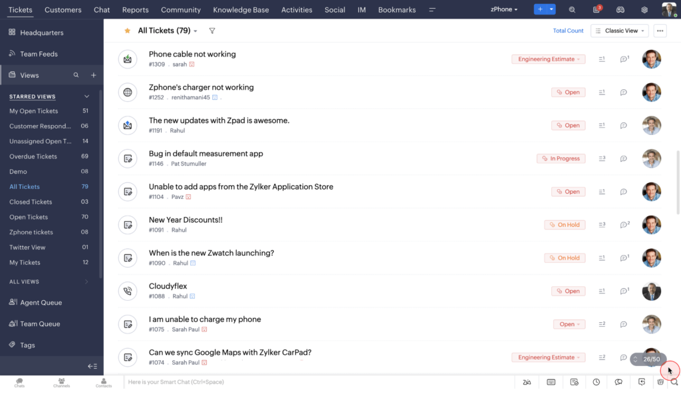Search views using the magnifier icon
This screenshot has height=394, width=681.
(x=76, y=75)
